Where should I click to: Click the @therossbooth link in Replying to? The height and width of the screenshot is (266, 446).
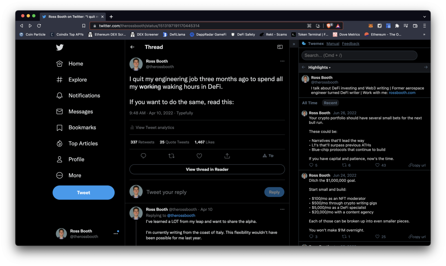click(181, 216)
